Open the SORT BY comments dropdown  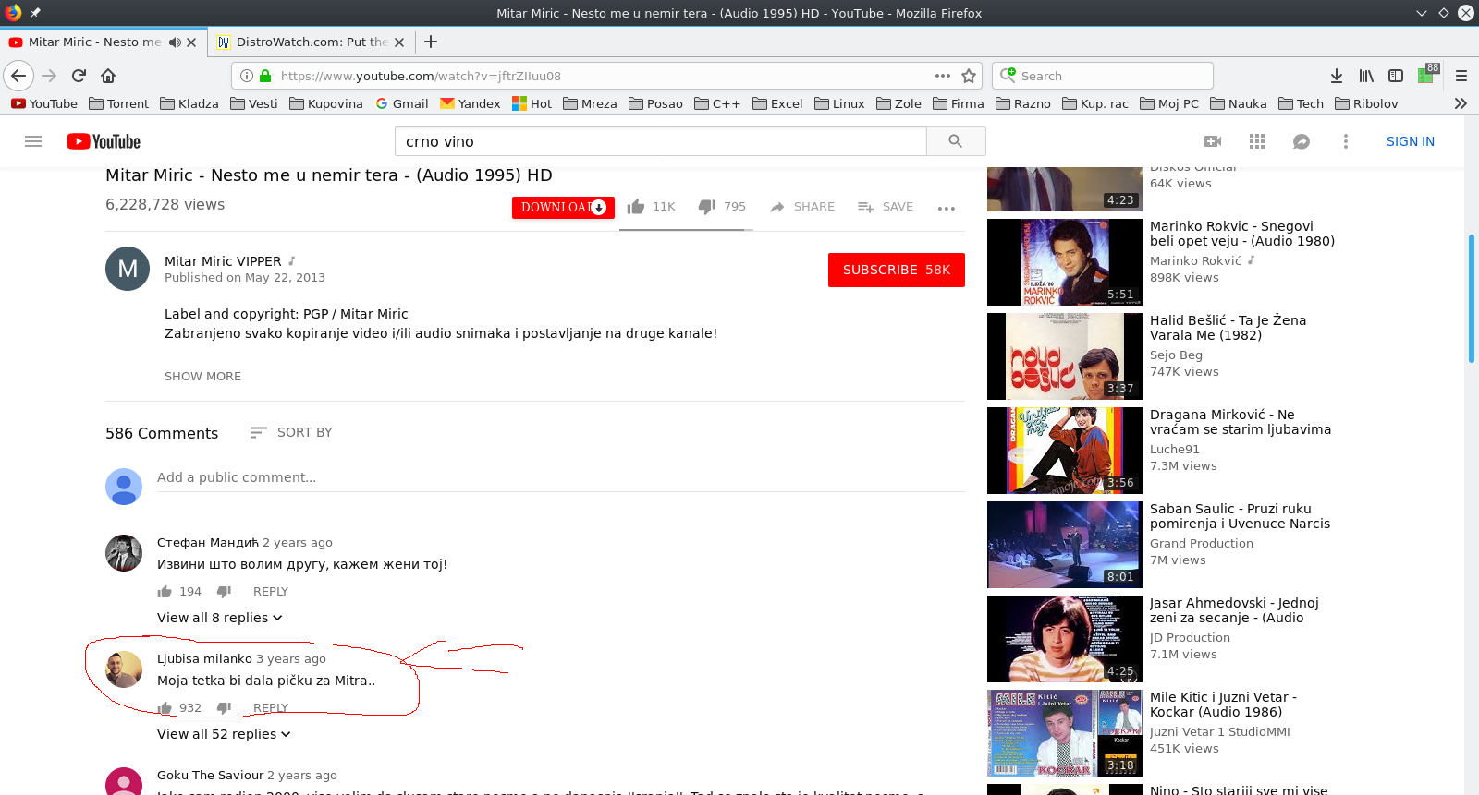pyautogui.click(x=291, y=432)
